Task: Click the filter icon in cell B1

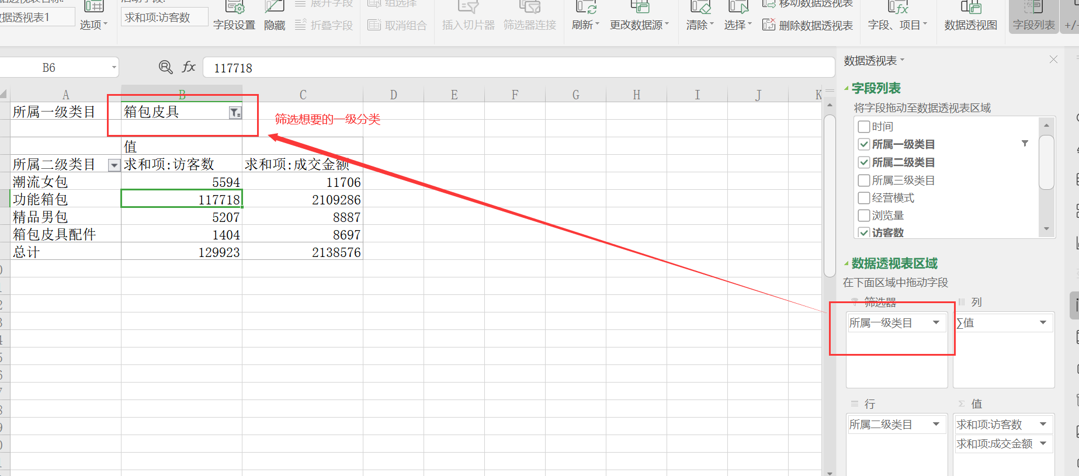Action: point(235,113)
